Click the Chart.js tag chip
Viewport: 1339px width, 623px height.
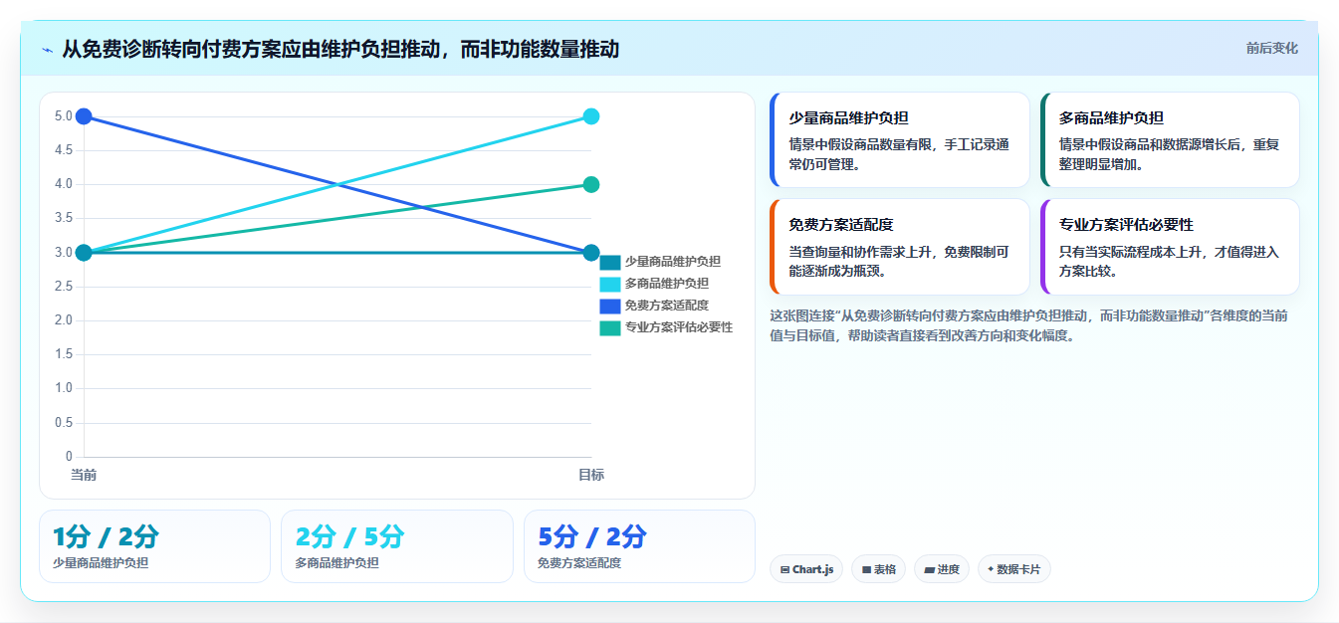point(806,569)
